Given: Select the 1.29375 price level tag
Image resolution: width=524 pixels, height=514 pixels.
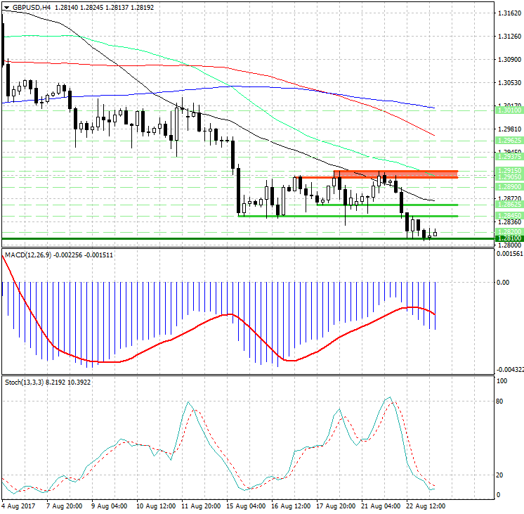Looking at the screenshot, I should click(x=509, y=158).
